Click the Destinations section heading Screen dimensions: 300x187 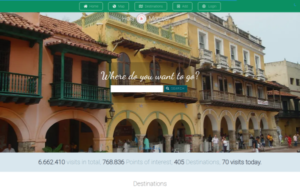(x=150, y=184)
